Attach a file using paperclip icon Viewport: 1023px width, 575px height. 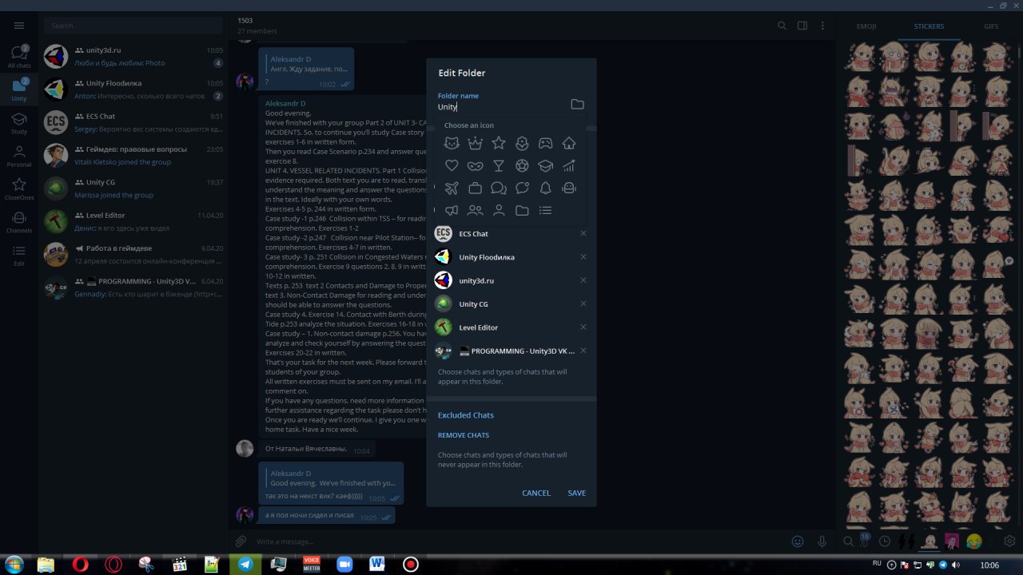(x=241, y=541)
